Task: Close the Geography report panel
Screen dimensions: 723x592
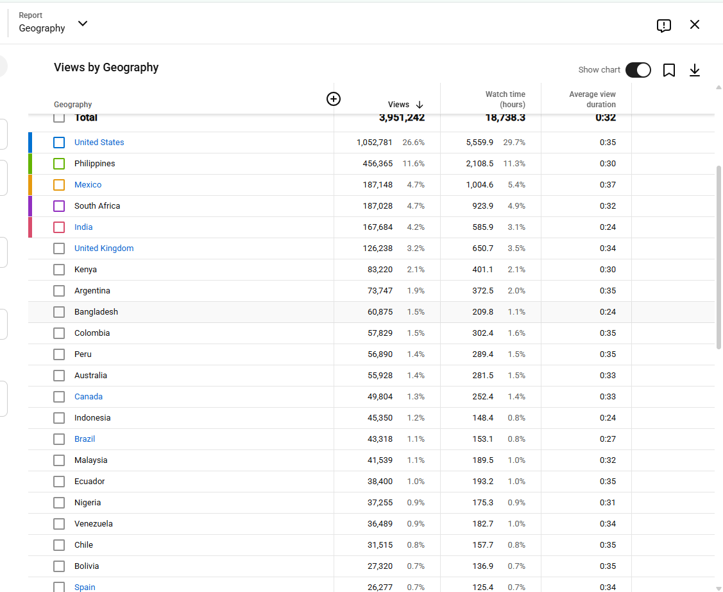Action: [694, 24]
